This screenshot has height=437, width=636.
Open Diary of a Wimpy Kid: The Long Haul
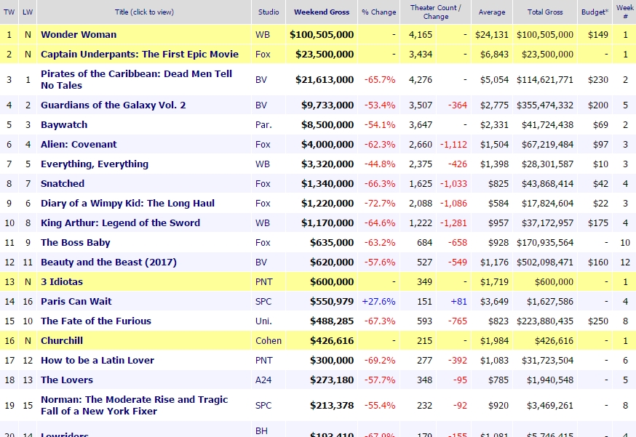[x=128, y=203]
